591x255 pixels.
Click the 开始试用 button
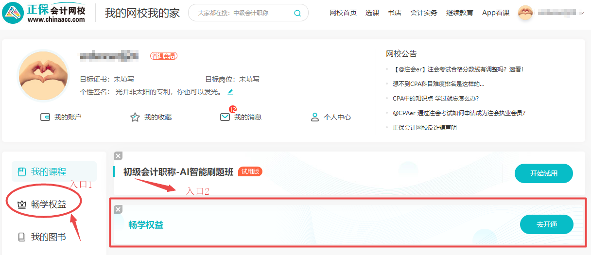tap(544, 173)
